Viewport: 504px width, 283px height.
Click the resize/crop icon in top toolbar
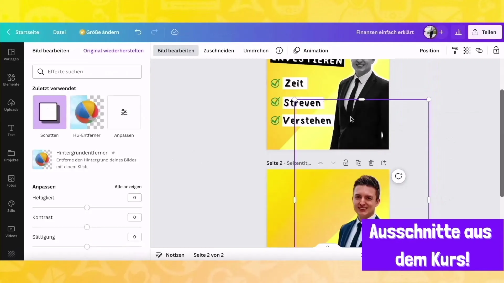[x=218, y=51]
